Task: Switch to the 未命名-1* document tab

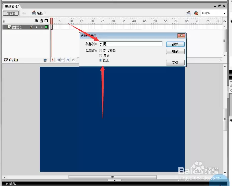Action: pyautogui.click(x=12, y=6)
